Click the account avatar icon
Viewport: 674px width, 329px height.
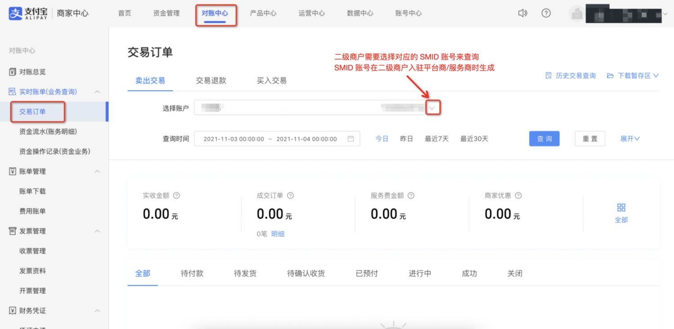576,13
